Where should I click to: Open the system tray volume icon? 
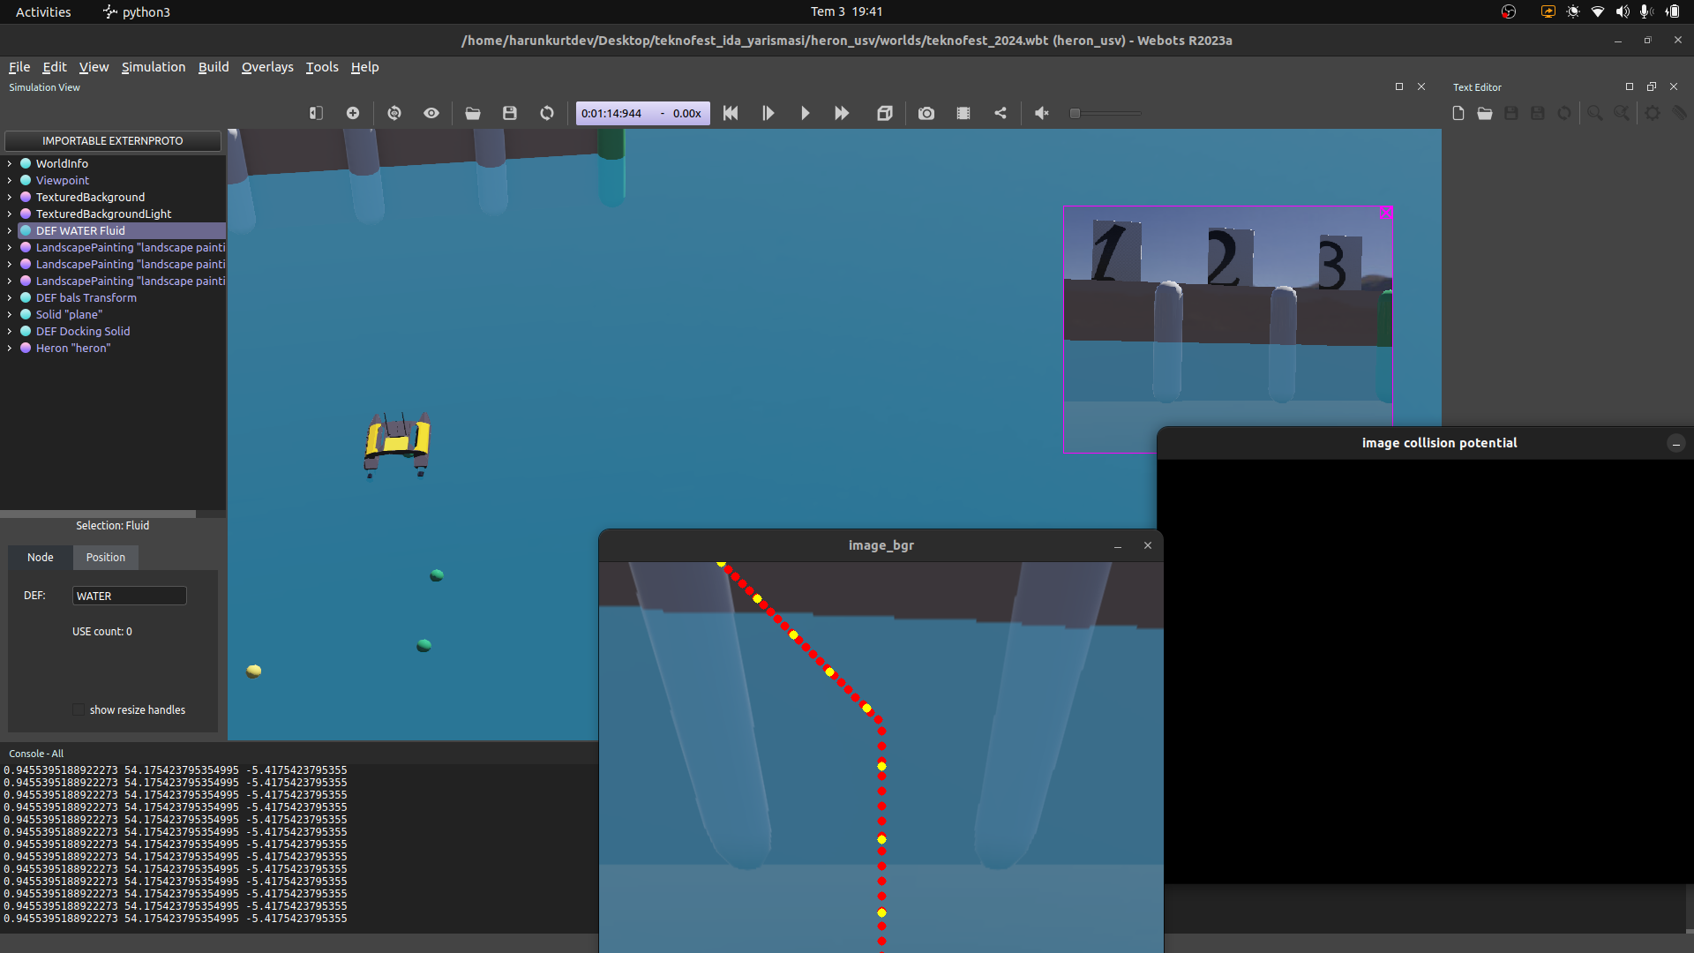coord(1623,11)
